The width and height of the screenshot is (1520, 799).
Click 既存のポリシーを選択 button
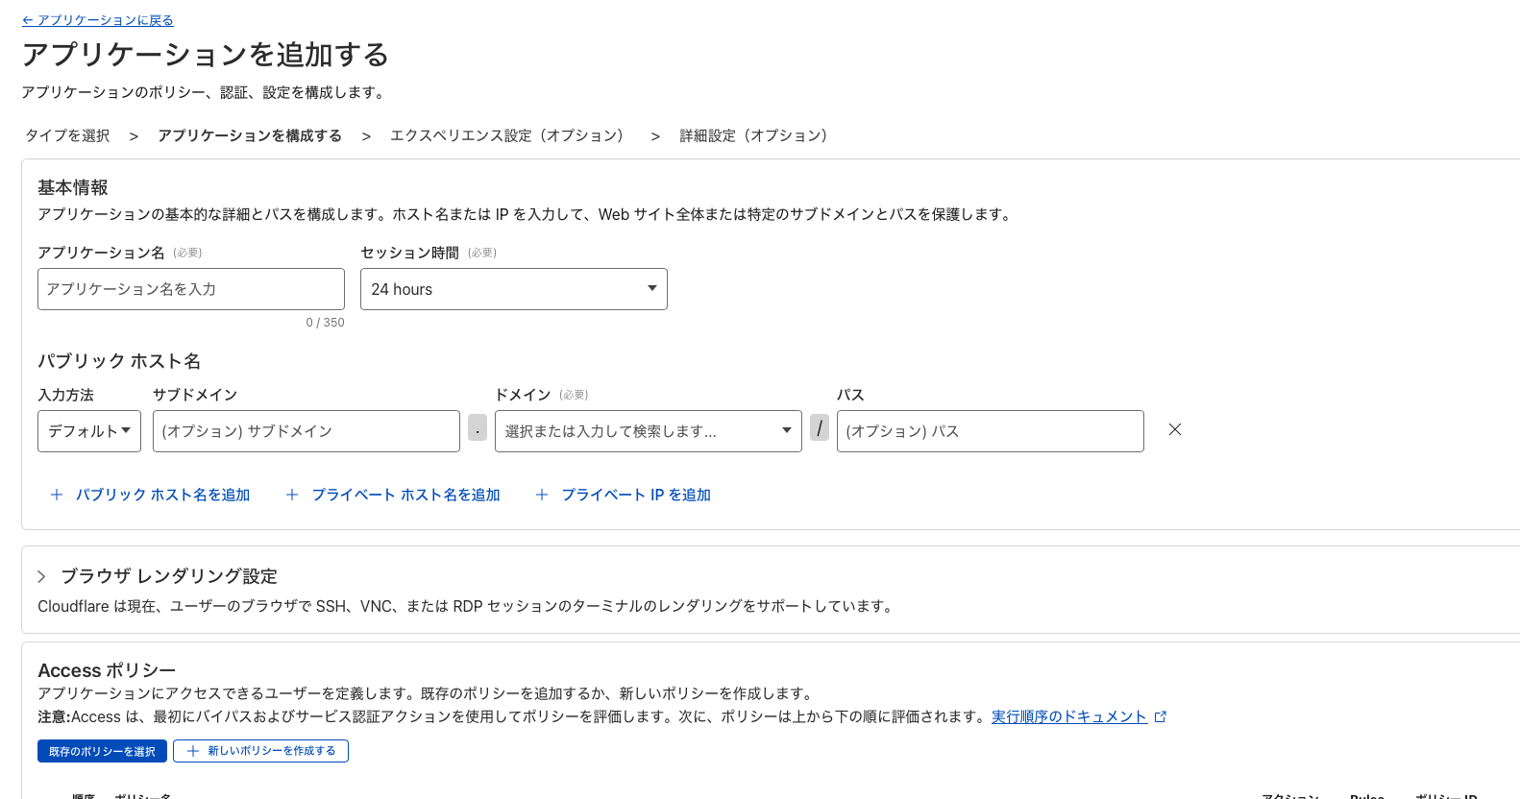pos(102,751)
